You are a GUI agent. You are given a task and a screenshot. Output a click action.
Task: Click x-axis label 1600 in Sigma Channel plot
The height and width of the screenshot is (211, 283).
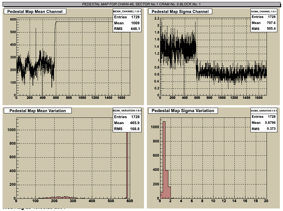259,98
